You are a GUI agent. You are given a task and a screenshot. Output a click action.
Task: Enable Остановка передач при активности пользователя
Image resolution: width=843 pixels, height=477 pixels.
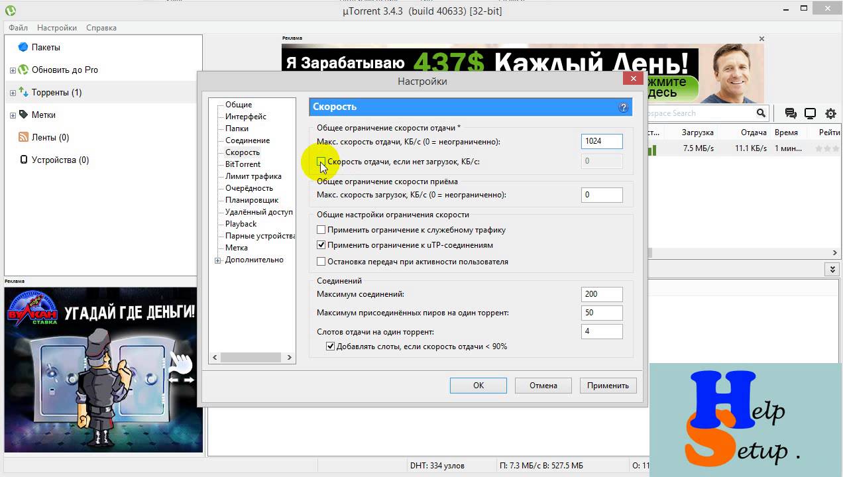(x=321, y=262)
